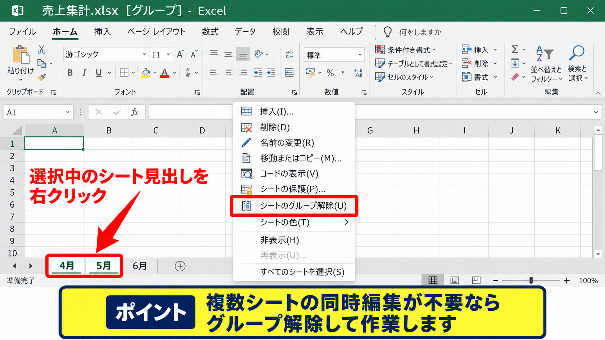Click the text orientation icon

[259, 54]
